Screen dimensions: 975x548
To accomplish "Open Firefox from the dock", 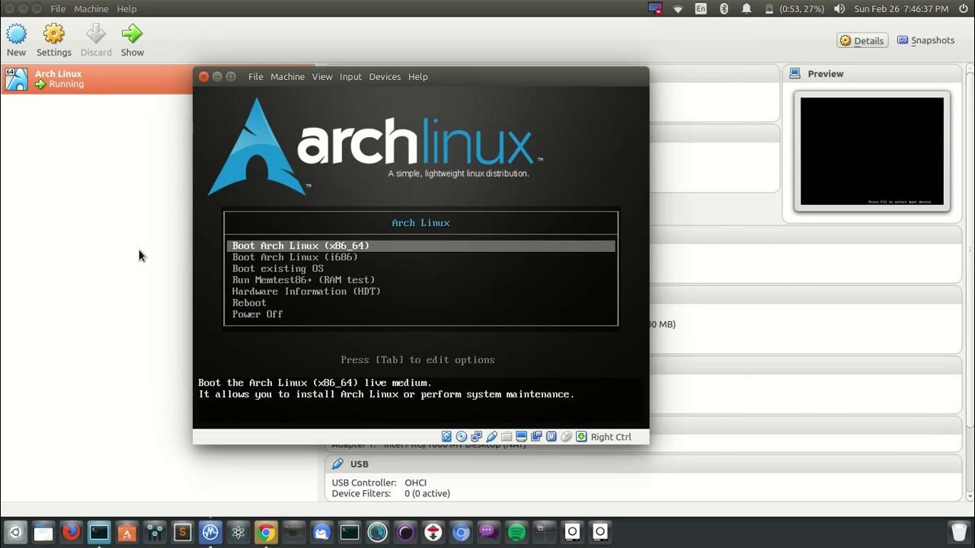I will (71, 532).
